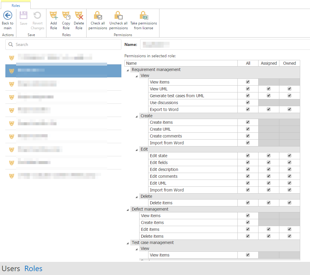Click the Copy Role icon
The image size is (310, 275).
click(66, 16)
